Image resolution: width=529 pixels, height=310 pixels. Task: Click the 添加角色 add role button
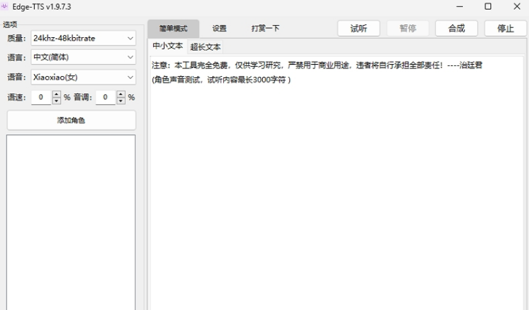coord(71,120)
